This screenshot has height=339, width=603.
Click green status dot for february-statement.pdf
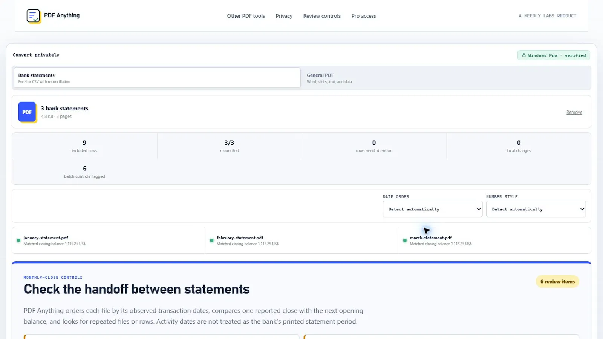tap(211, 241)
